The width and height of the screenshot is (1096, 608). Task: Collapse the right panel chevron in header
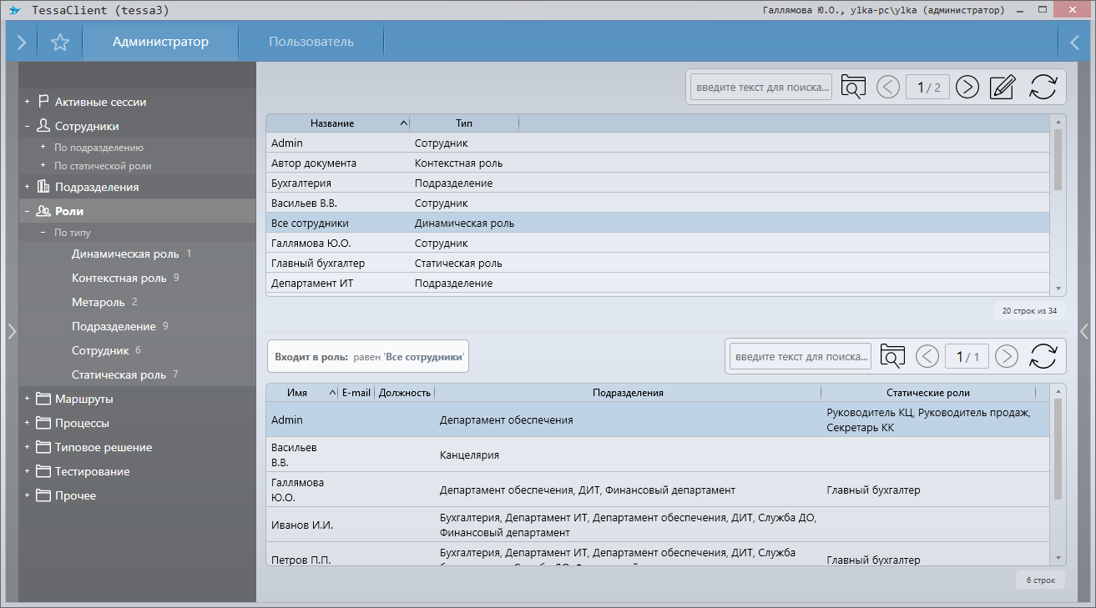click(x=1075, y=43)
